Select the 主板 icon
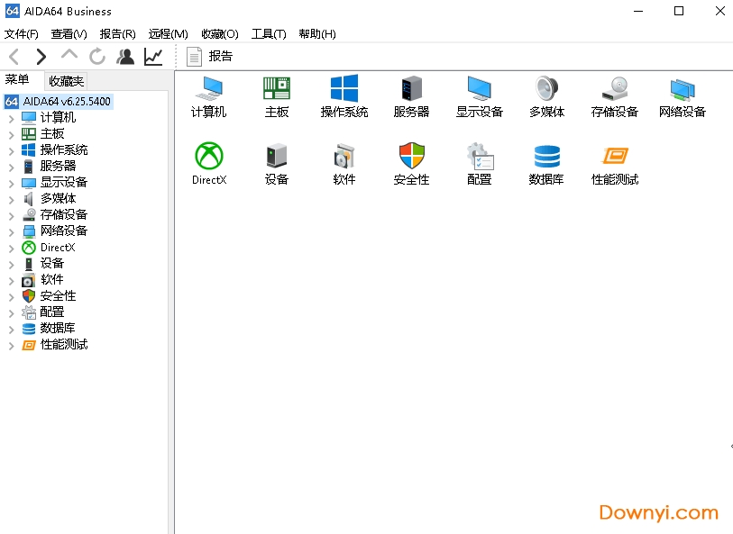The height and width of the screenshot is (534, 733). click(276, 96)
